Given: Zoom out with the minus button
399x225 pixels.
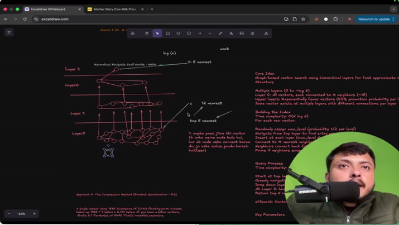Looking at the screenshot, I should 9,213.
